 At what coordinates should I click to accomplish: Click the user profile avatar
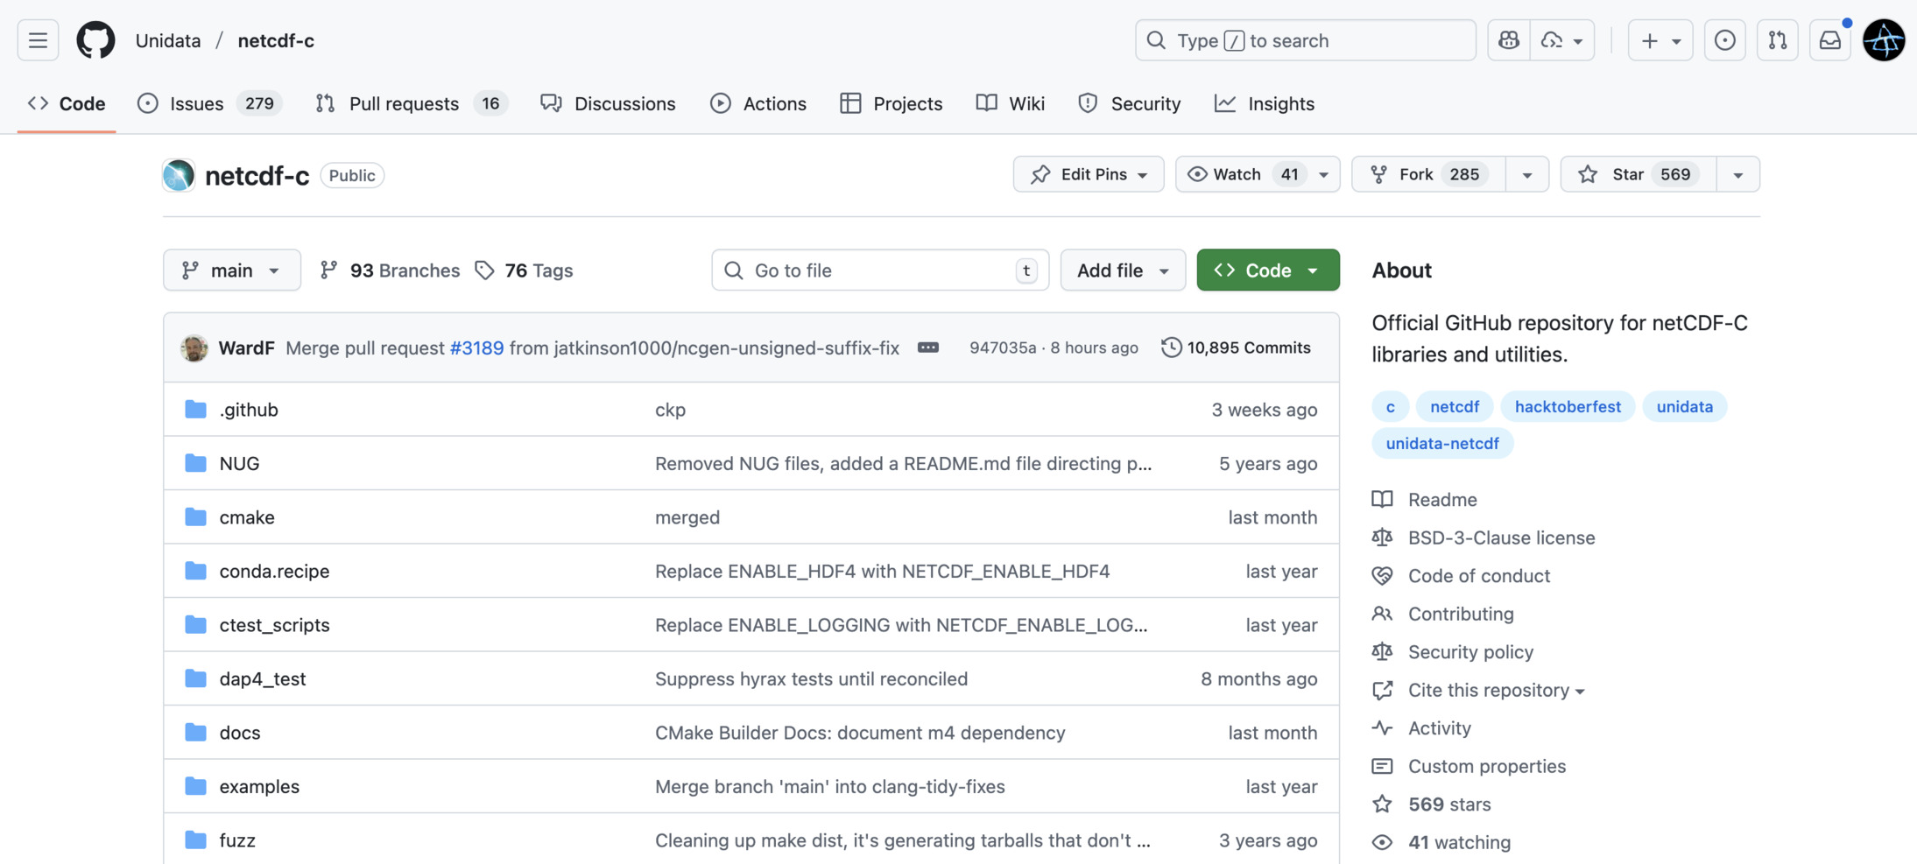(x=1883, y=40)
